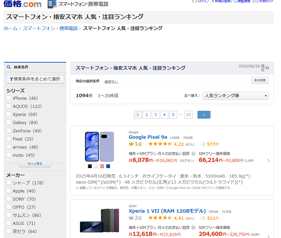Go to results page 3
Viewport: 281px width, 238px height.
(155, 115)
